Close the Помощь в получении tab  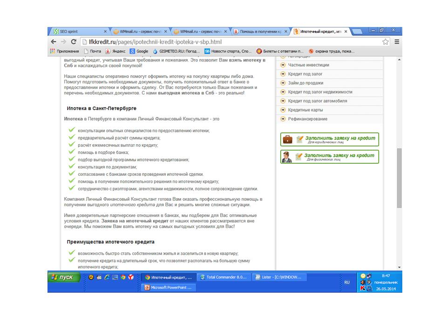[285, 32]
